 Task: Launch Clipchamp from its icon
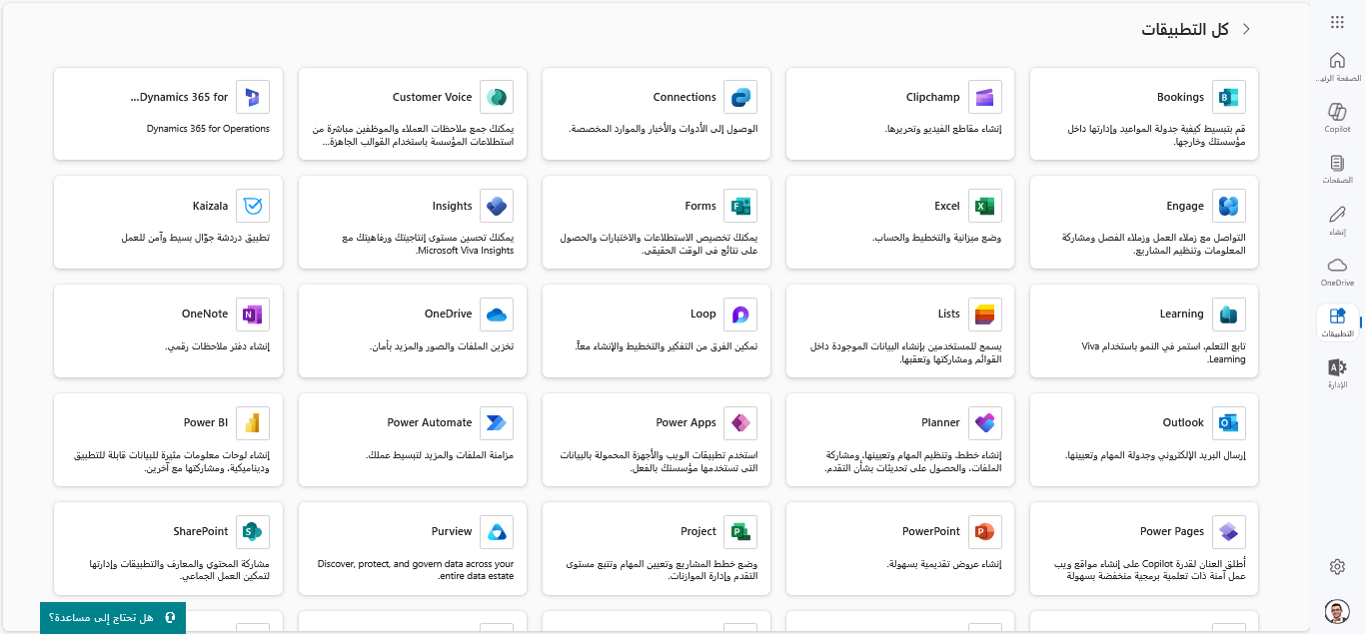click(984, 97)
